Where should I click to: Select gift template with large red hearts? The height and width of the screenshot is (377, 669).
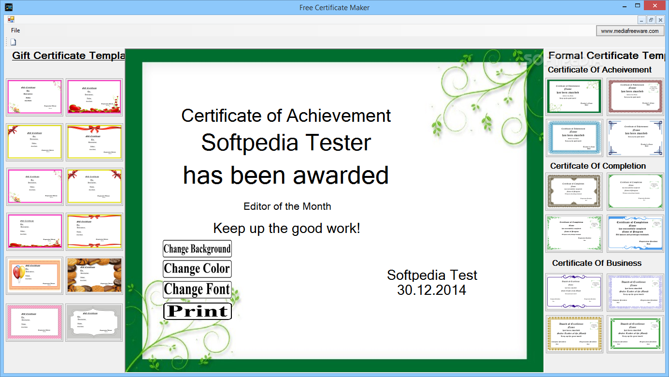click(x=94, y=97)
